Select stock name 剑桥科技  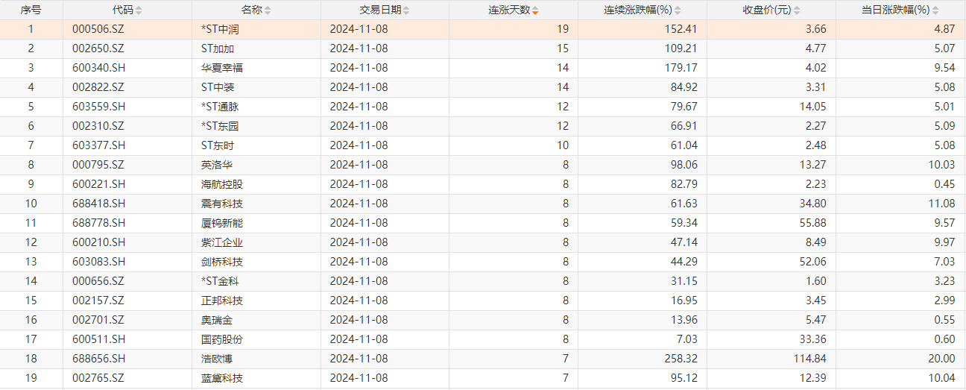[222, 262]
